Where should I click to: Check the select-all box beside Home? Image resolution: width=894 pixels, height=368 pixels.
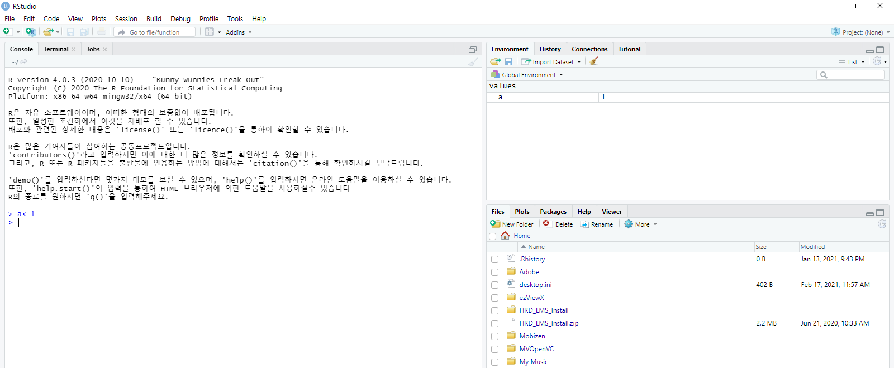(492, 236)
